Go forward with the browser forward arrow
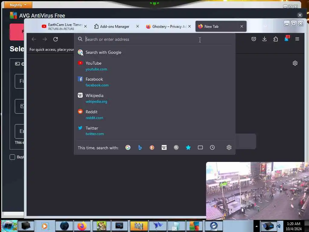The width and height of the screenshot is (309, 232). [45, 39]
